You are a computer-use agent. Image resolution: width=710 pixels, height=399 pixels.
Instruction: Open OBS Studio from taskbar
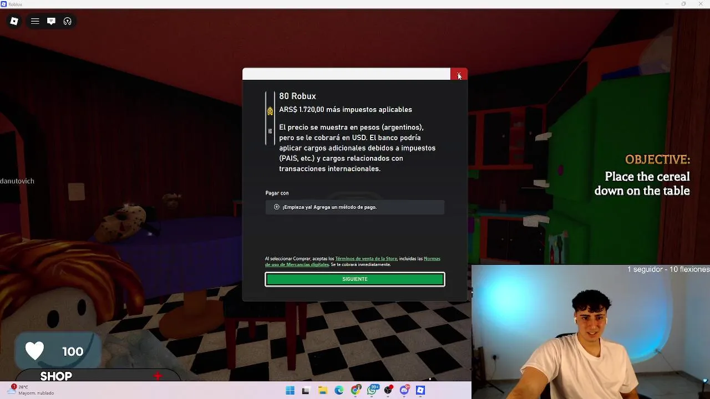pos(389,391)
